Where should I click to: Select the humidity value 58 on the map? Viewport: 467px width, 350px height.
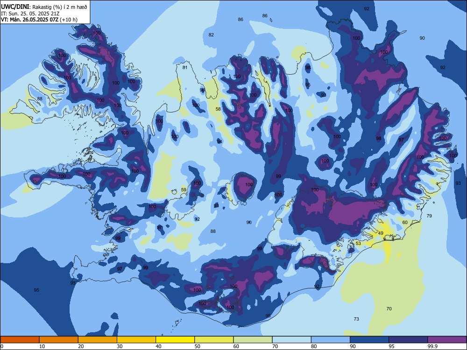point(218,109)
